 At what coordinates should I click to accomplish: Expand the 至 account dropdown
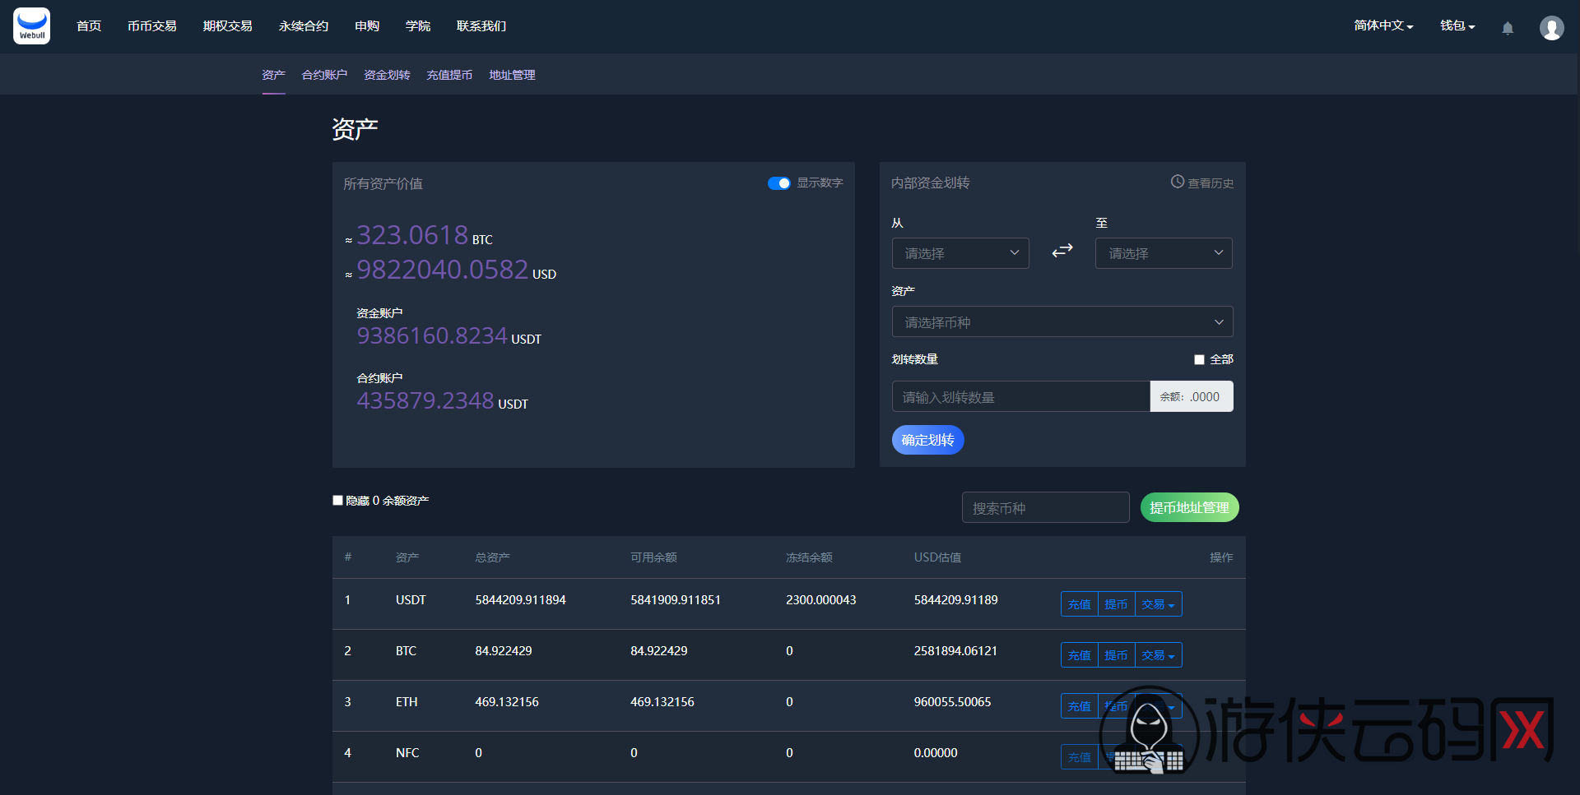[1164, 253]
